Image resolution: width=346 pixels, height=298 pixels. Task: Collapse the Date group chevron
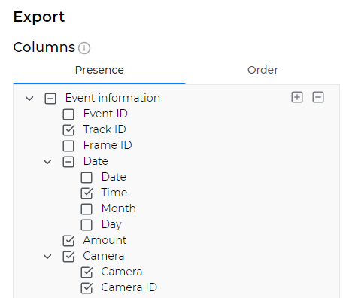[47, 162]
